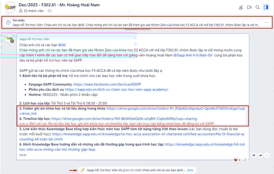Click the thumbs up like icon

(245, 159)
